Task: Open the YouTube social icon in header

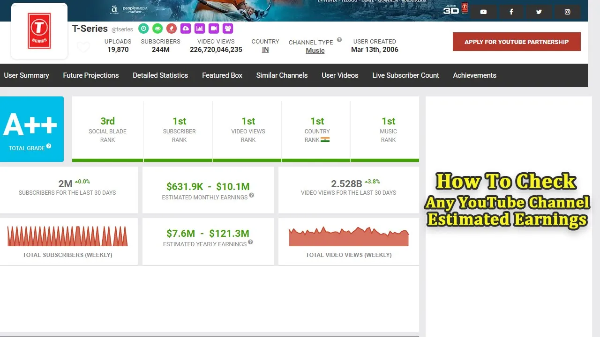Action: point(483,12)
